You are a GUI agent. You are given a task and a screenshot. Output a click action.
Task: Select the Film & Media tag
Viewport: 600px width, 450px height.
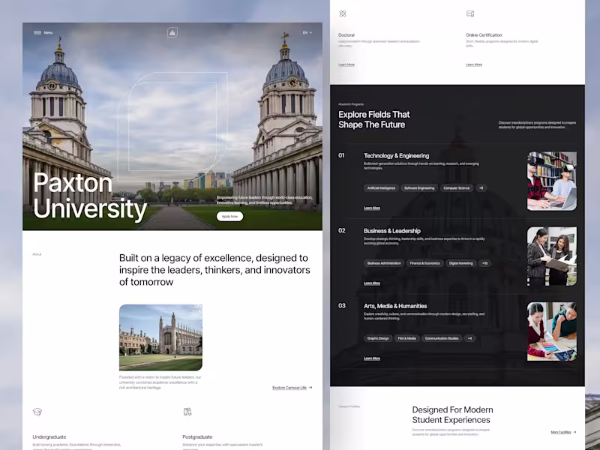[x=406, y=338]
